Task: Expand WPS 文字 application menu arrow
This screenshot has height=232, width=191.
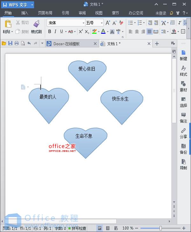Action: click(32, 5)
